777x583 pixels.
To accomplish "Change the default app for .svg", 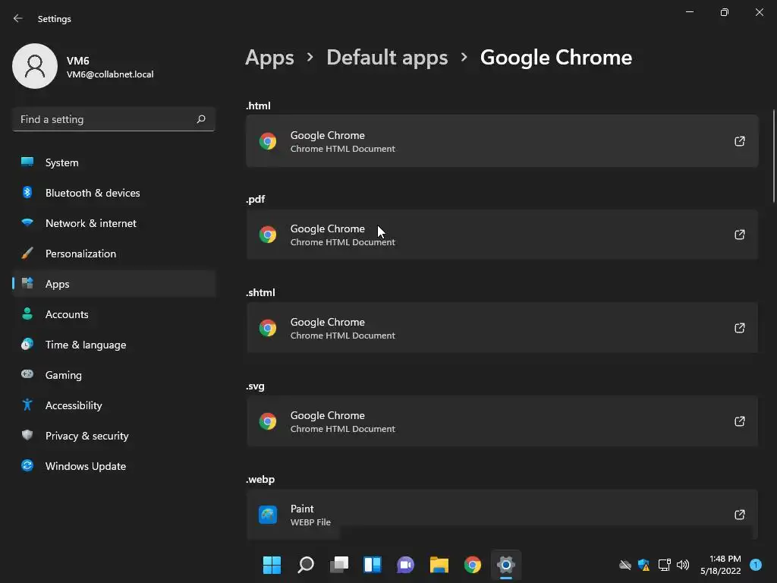I will tap(502, 421).
